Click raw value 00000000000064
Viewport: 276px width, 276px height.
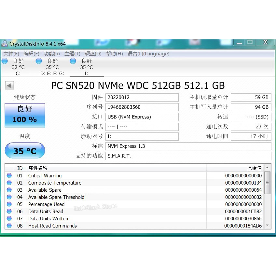pos(243,190)
